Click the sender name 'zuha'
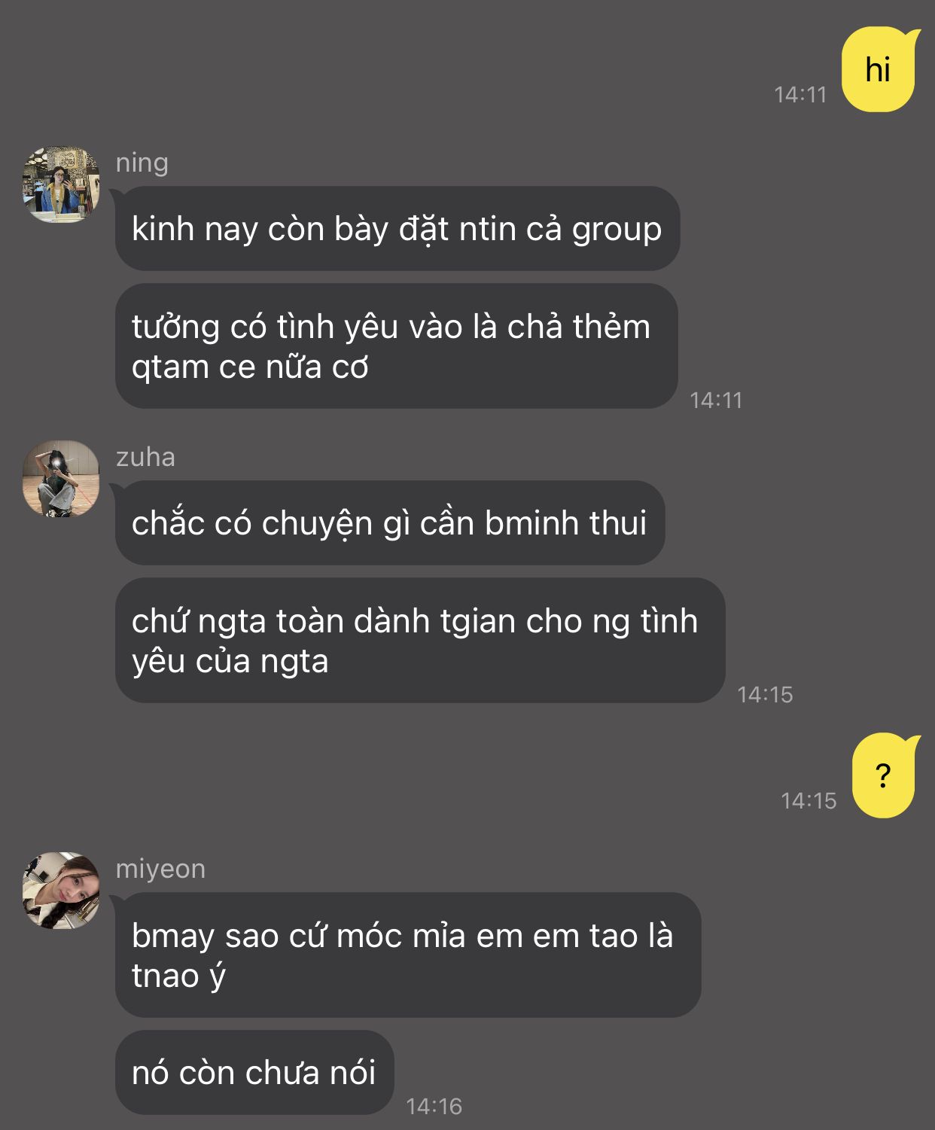The image size is (935, 1130). pyautogui.click(x=145, y=457)
